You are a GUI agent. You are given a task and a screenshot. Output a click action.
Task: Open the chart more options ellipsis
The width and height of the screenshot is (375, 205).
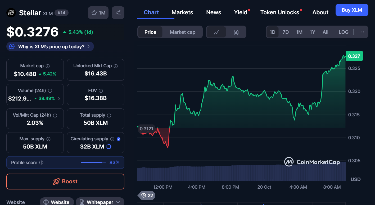(x=362, y=32)
